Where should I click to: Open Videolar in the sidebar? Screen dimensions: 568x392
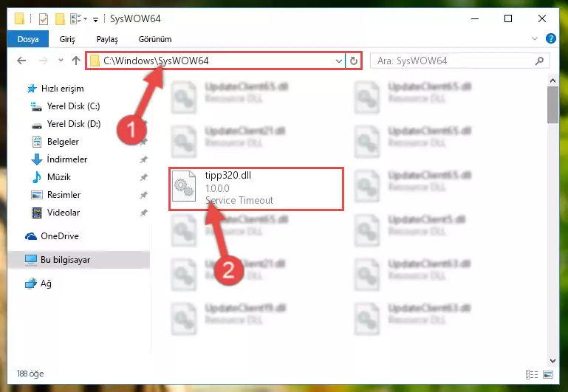(64, 213)
